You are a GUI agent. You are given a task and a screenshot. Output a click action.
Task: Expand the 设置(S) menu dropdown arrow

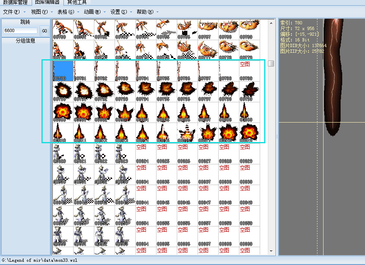[x=131, y=12]
